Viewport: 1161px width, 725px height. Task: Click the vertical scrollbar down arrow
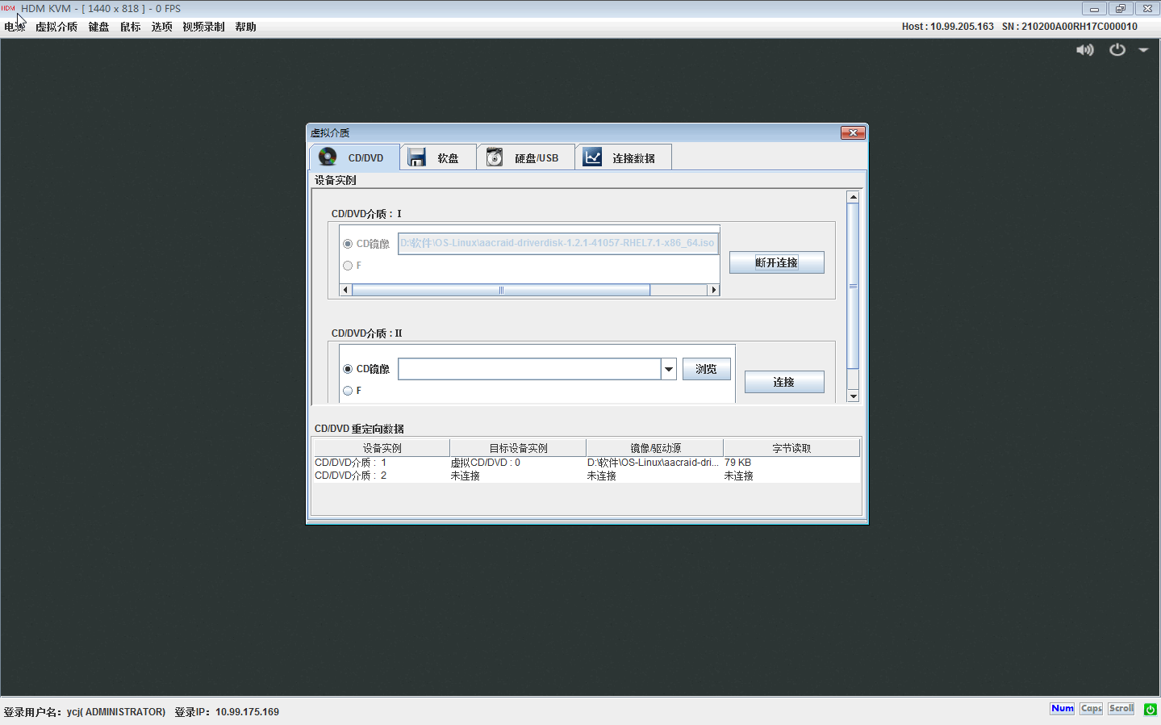tap(853, 396)
